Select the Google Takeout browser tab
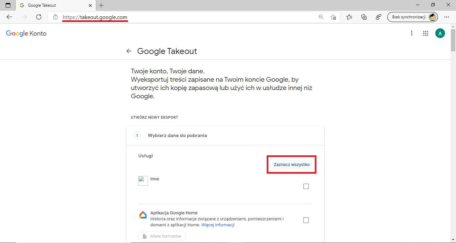This screenshot has width=456, height=243. point(55,5)
